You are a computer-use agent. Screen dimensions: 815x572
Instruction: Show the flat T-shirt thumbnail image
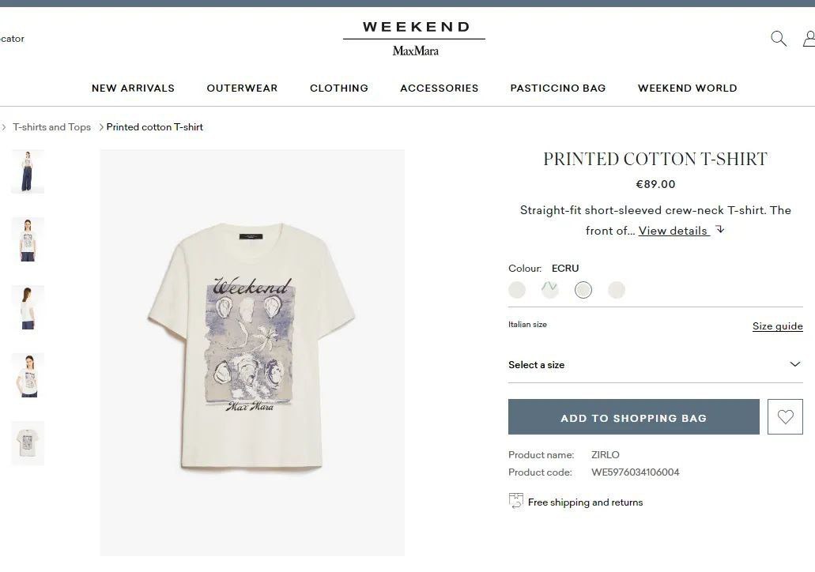coord(28,443)
